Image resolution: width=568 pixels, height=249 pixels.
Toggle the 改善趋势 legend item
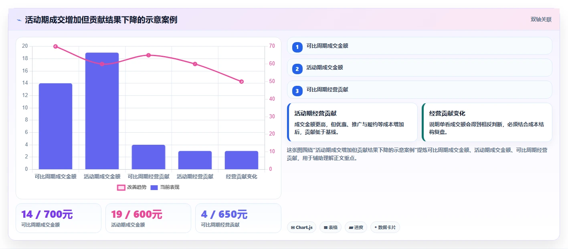point(132,187)
